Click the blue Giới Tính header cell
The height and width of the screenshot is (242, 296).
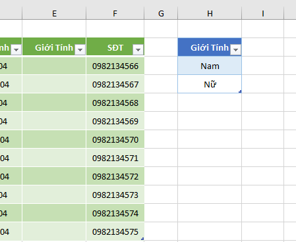tap(210, 47)
